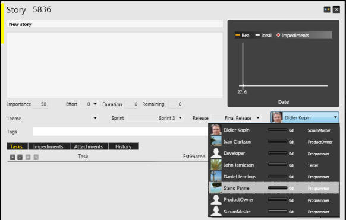Click the add task plus icon
The height and width of the screenshot is (220, 346).
(x=12, y=157)
